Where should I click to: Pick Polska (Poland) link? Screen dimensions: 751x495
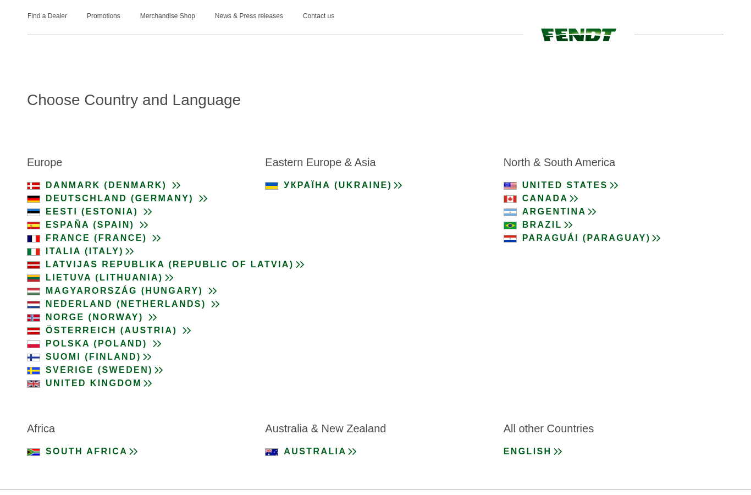point(103,344)
